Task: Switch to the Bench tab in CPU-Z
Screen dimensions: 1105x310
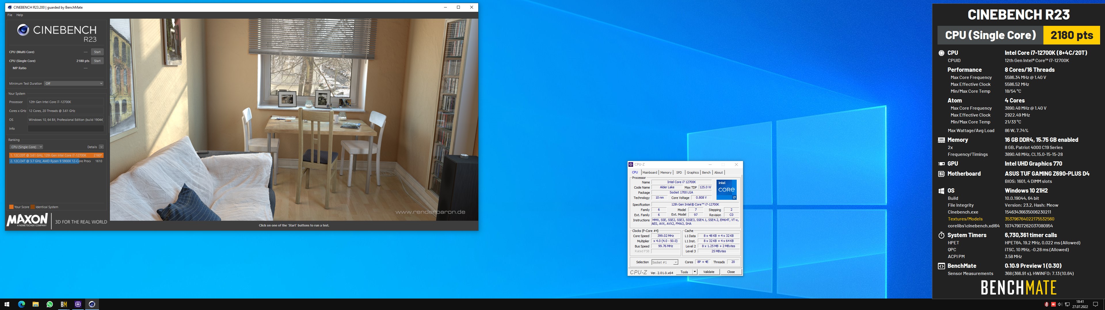Action: click(x=706, y=173)
